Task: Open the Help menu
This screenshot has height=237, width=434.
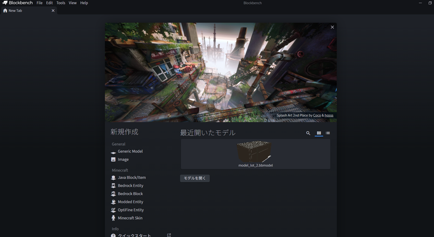Action: point(84,3)
